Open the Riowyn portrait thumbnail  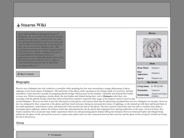pos(152,48)
